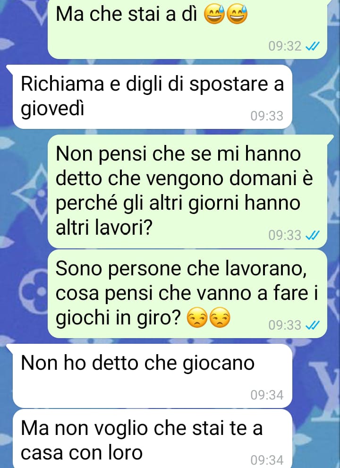Click the 09:33 timestamp on 'giovedì' message
Image resolution: width=340 pixels, height=468 pixels.
coord(267,116)
